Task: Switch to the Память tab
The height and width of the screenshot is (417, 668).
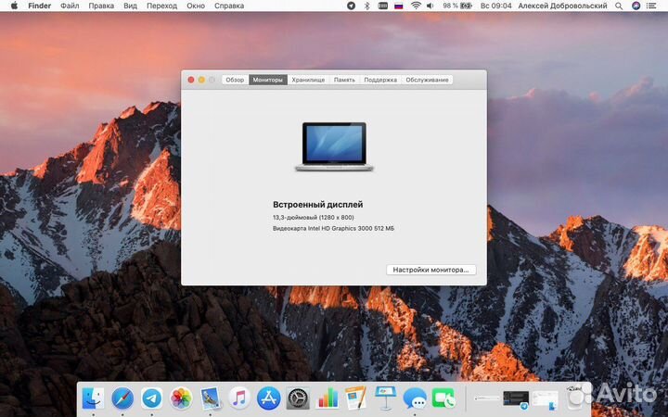Action: (344, 80)
